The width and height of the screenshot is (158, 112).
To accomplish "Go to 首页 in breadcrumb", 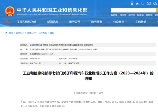I will coord(11,33).
